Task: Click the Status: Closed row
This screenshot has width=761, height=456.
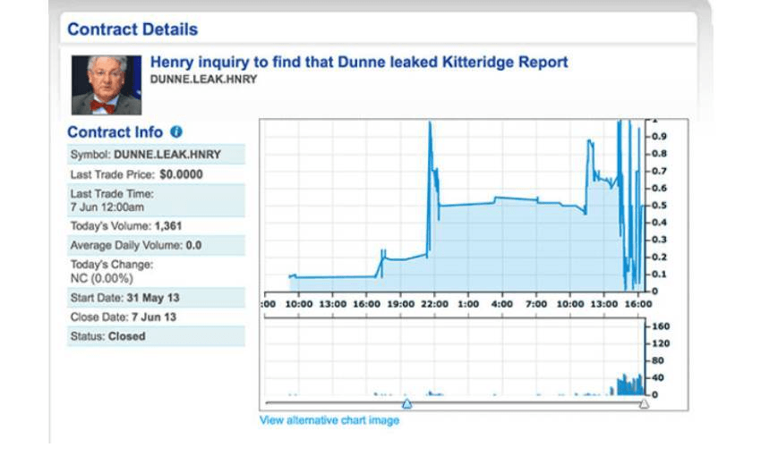Action: (x=156, y=336)
